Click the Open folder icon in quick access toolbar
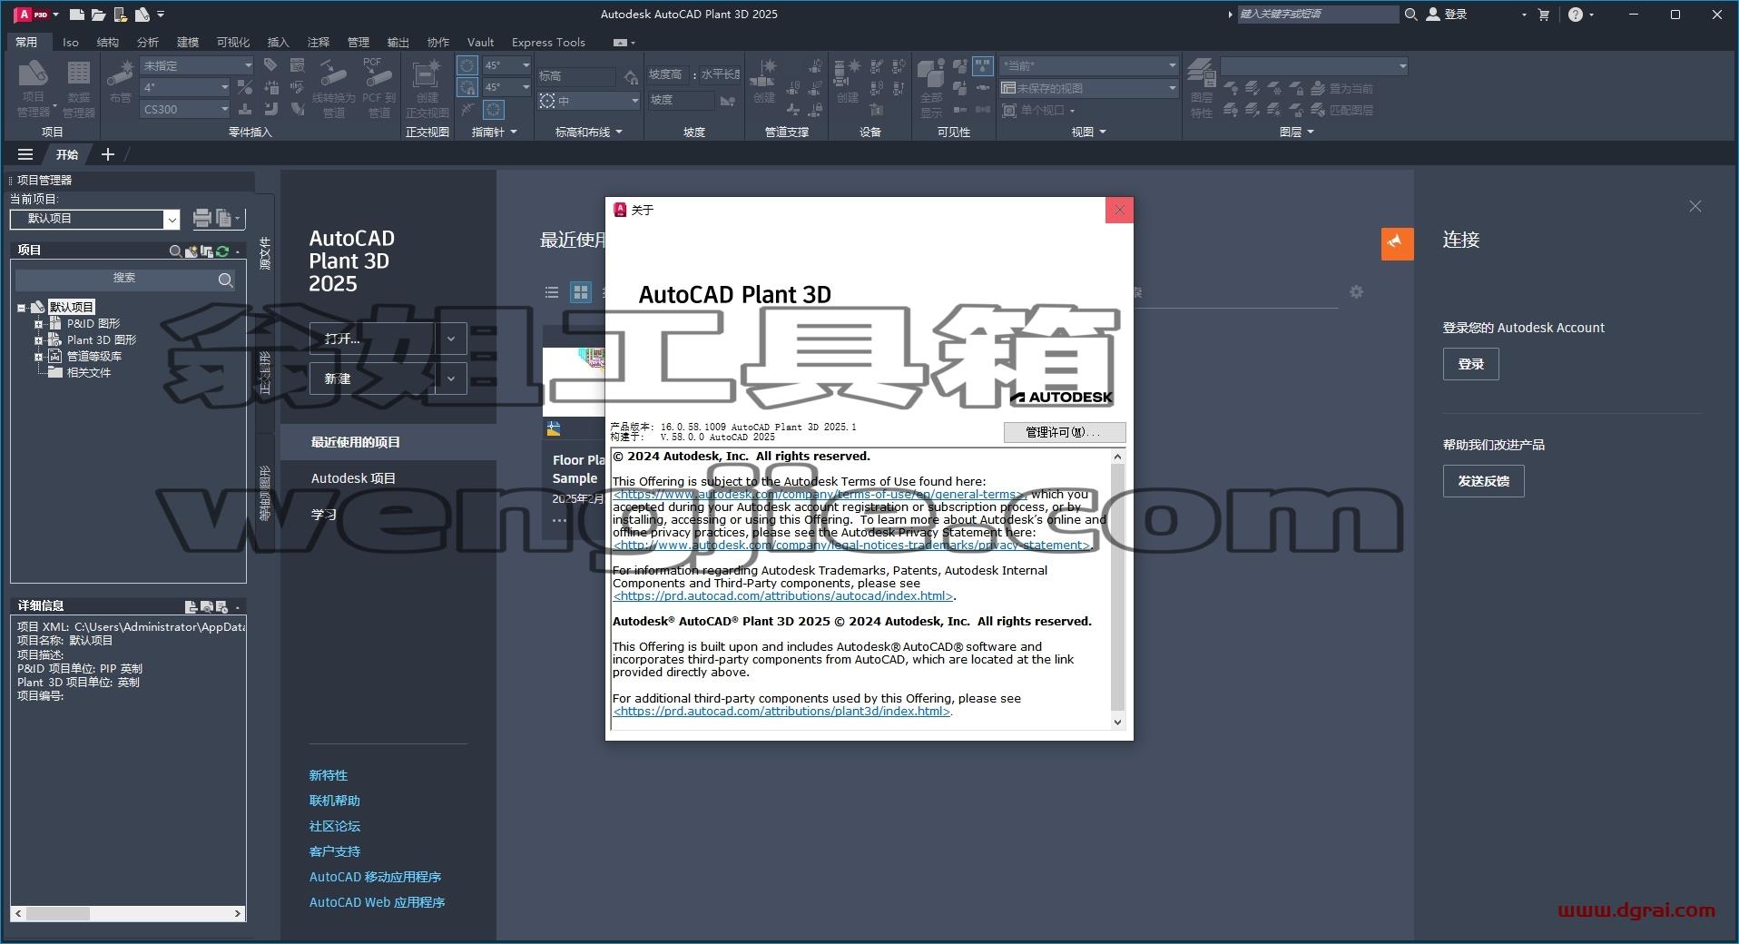 pos(98,15)
